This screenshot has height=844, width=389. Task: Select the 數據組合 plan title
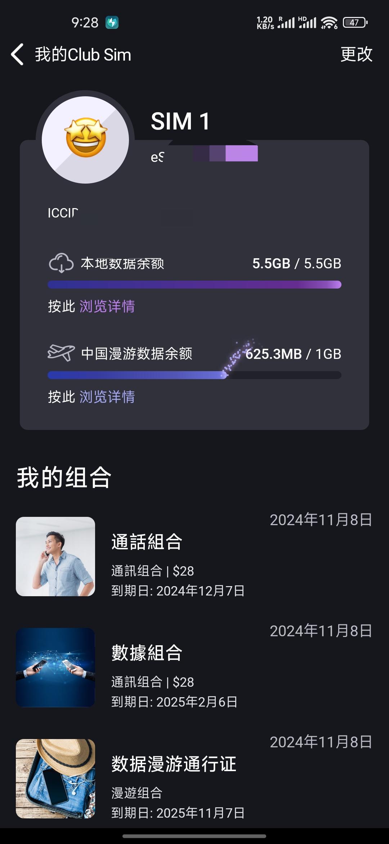147,652
